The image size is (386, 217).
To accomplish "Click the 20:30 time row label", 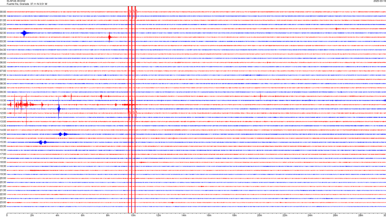I will point(3,182).
